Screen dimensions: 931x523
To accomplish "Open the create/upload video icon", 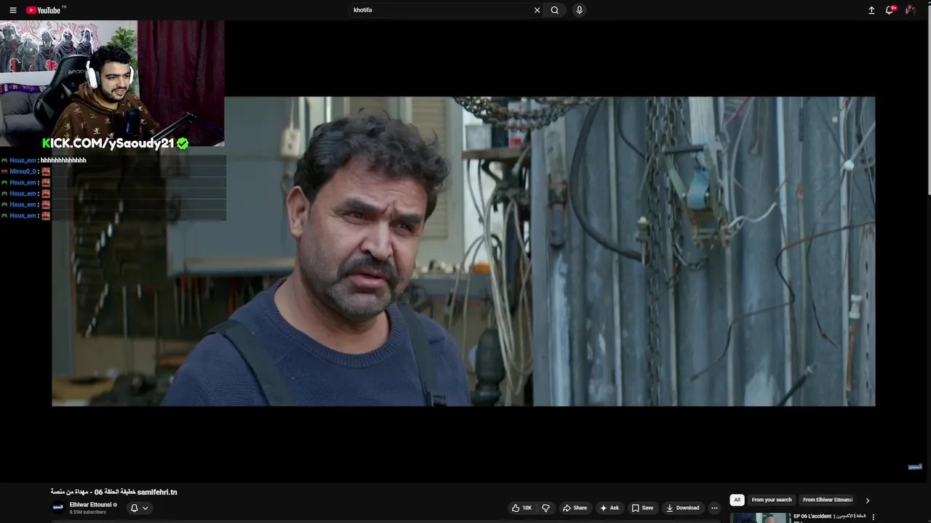I will point(871,10).
